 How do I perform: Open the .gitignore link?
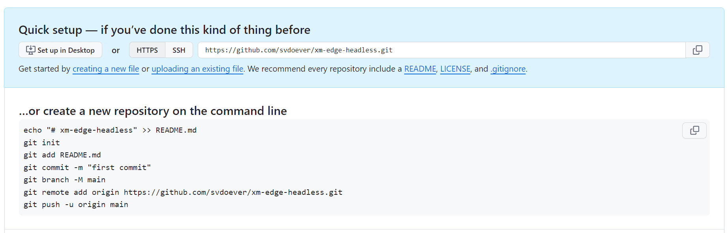pyautogui.click(x=508, y=69)
